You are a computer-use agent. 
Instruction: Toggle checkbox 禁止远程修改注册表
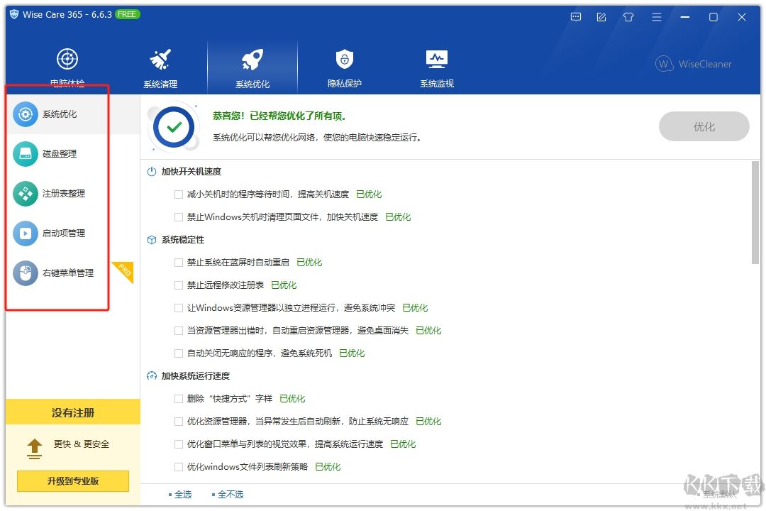coord(179,285)
